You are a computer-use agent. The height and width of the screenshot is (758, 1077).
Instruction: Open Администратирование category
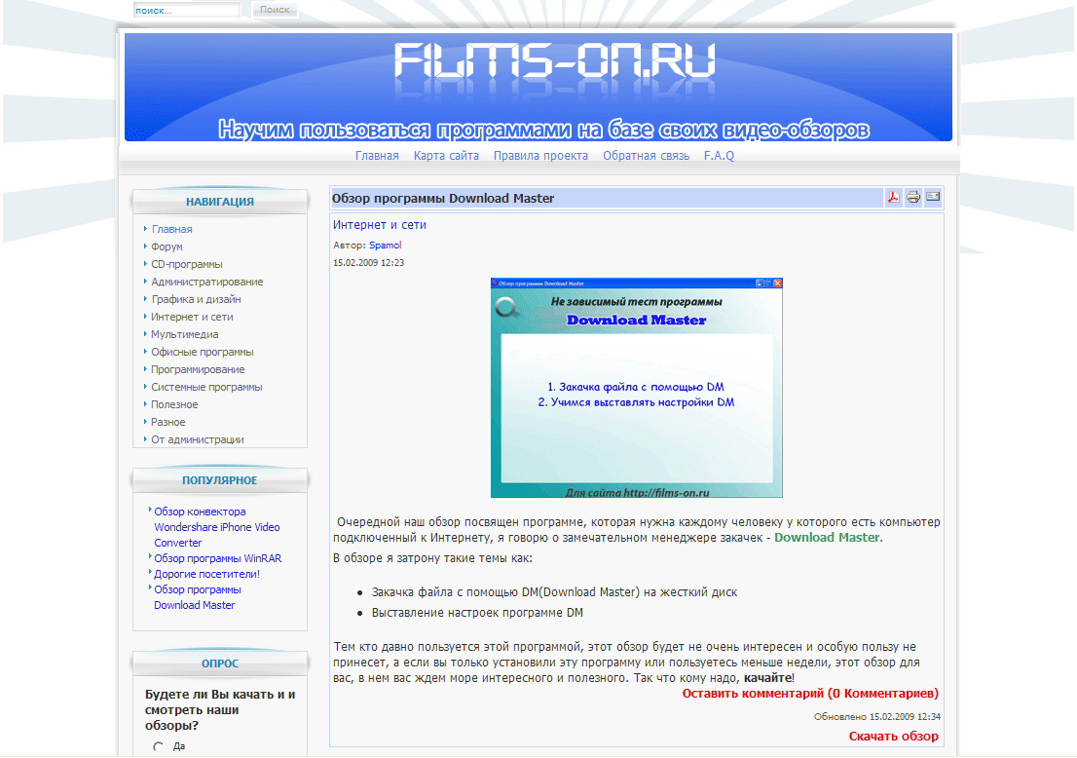(x=206, y=282)
